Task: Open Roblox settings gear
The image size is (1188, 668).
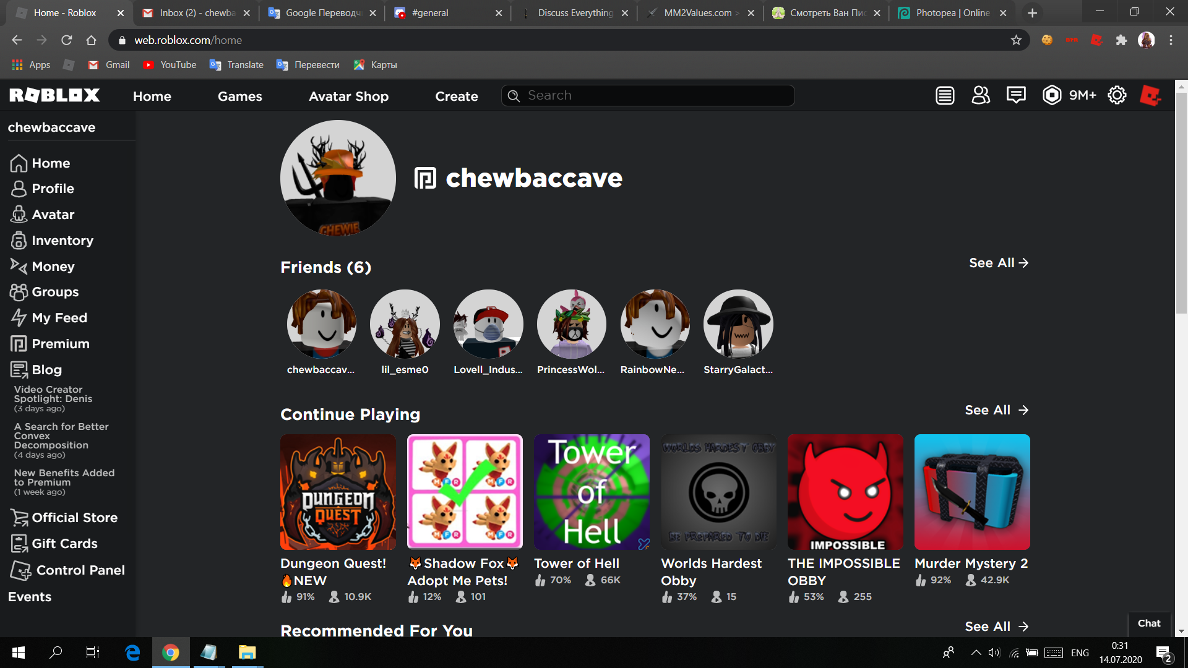Action: pos(1117,95)
